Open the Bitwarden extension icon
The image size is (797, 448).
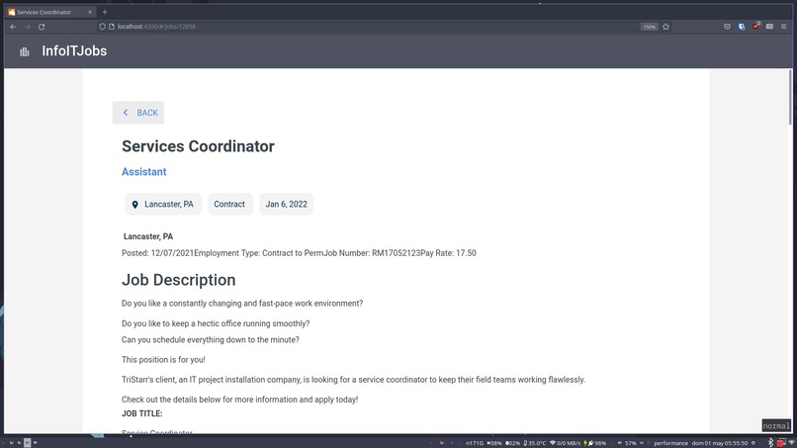(742, 27)
